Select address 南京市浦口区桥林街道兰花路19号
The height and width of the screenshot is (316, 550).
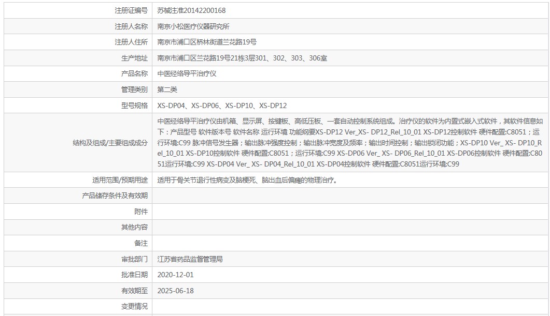click(x=207, y=42)
